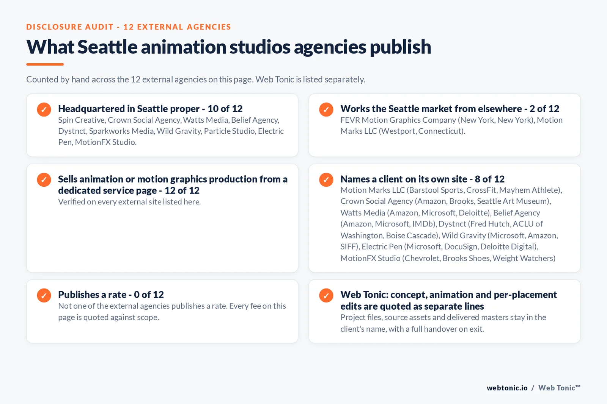Select the heading 'Headquartered in Seattle proper - 10 of 12'
The image size is (607, 404).
[x=150, y=109]
